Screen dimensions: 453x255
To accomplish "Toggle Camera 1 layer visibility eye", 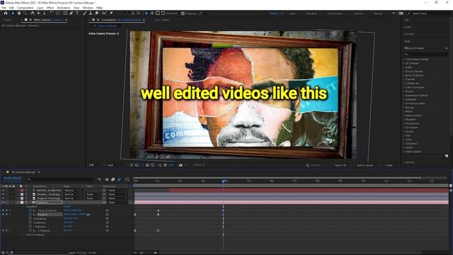I will coord(3,203).
